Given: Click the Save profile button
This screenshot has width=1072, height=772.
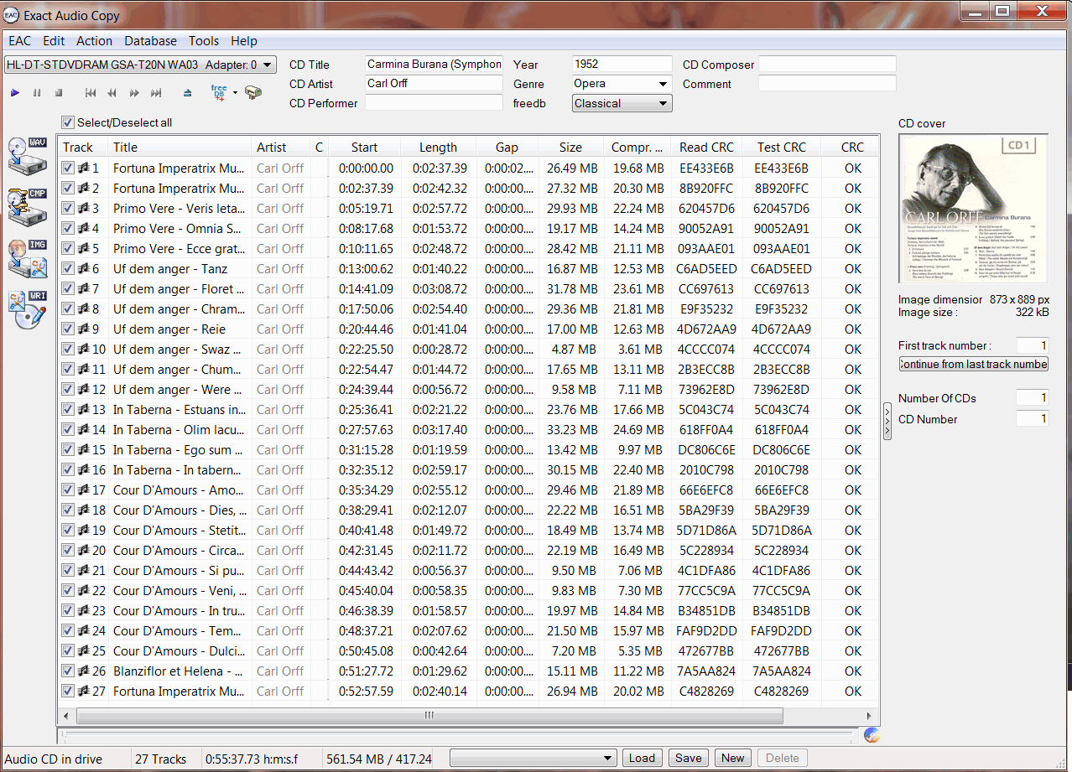Looking at the screenshot, I should (688, 759).
